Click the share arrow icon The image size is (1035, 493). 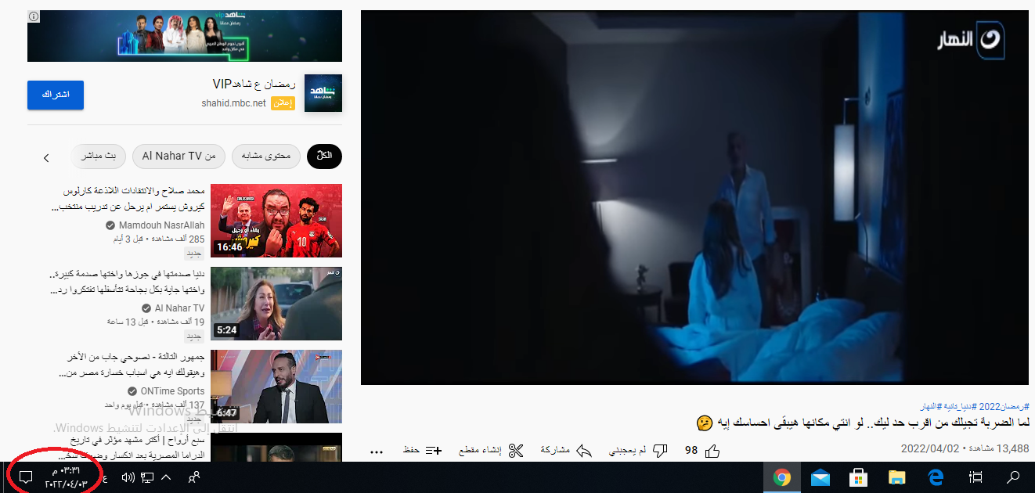(x=583, y=451)
